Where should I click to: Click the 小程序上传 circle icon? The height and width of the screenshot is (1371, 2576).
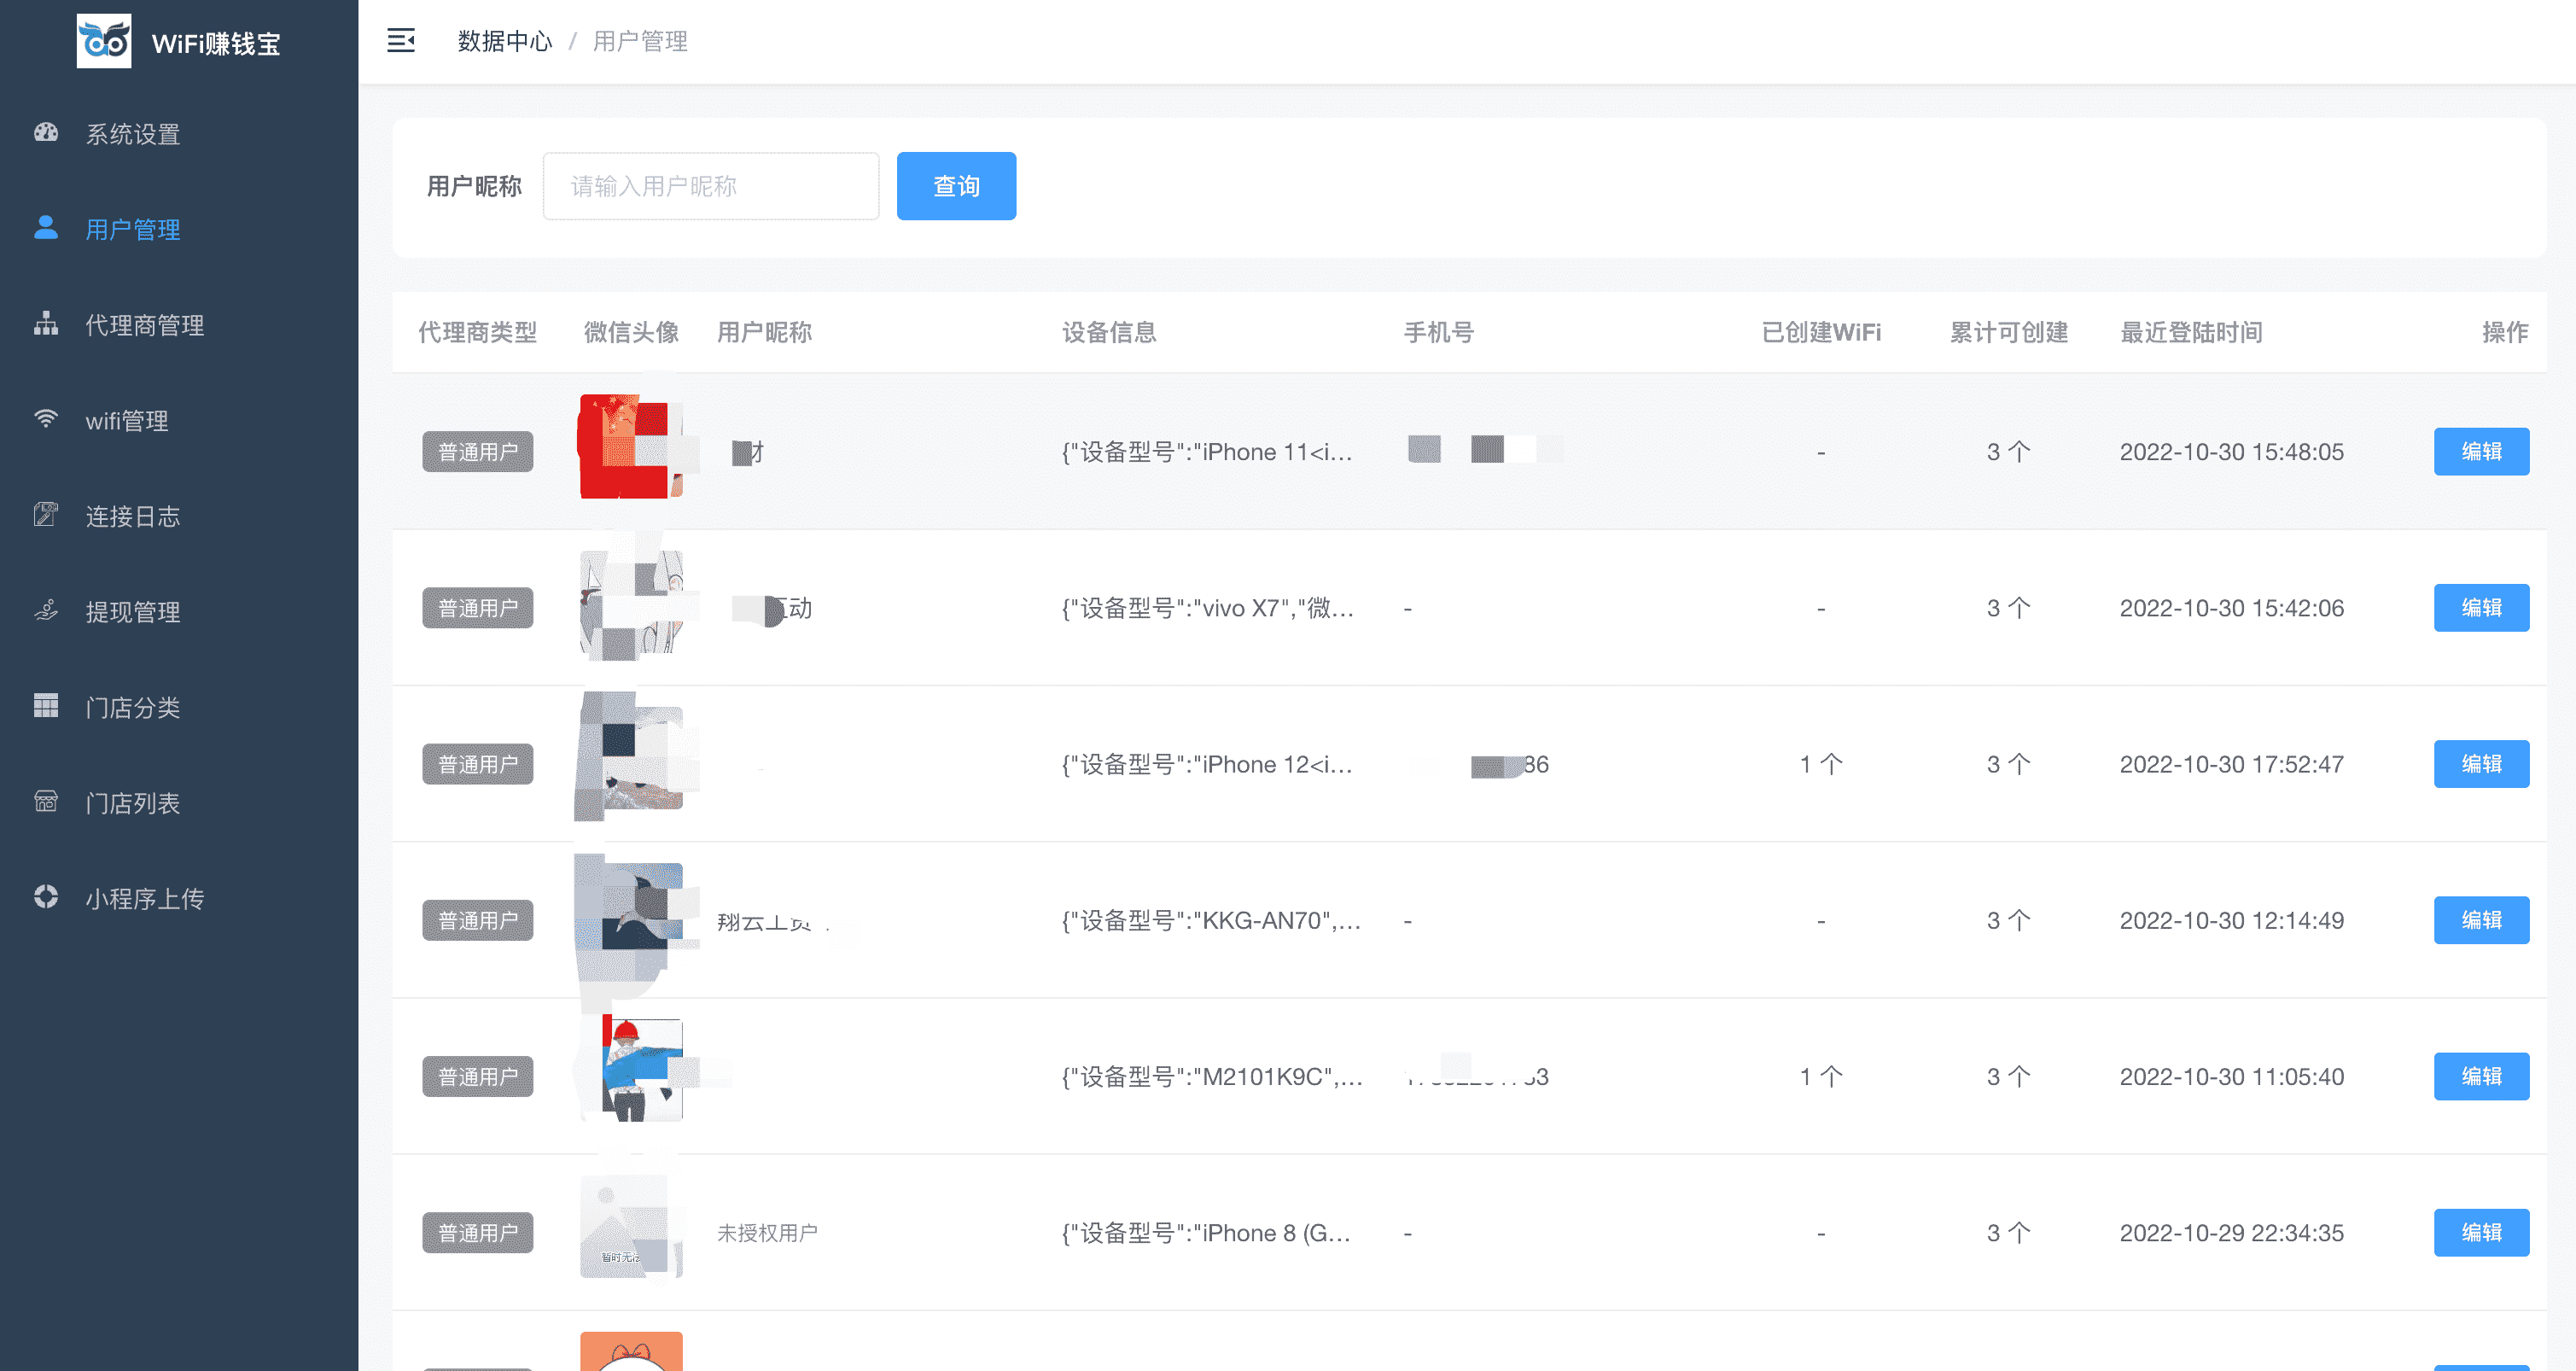46,897
